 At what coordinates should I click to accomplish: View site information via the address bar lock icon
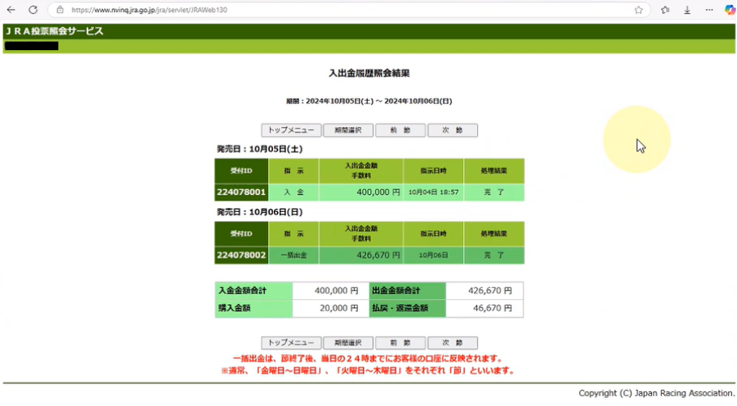(x=60, y=10)
